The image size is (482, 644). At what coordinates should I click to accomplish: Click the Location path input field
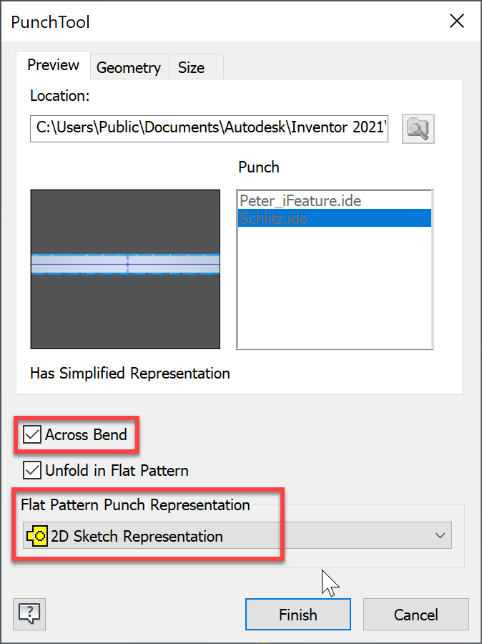coord(209,129)
